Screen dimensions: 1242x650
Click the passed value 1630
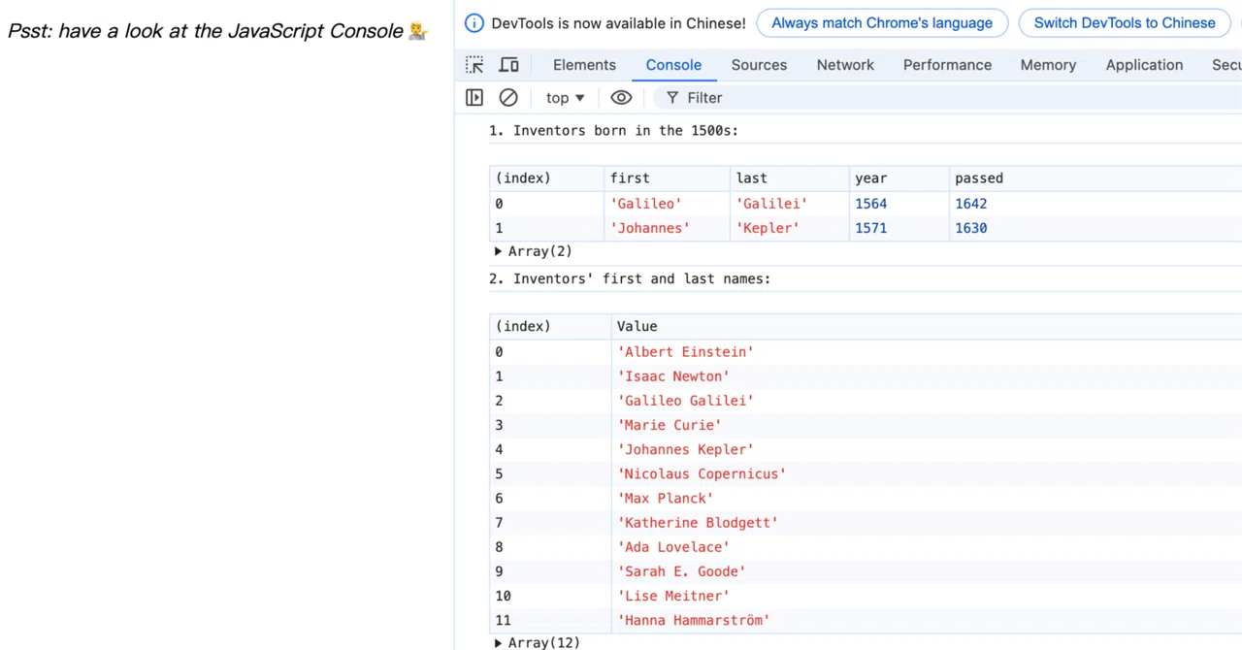[x=970, y=228]
